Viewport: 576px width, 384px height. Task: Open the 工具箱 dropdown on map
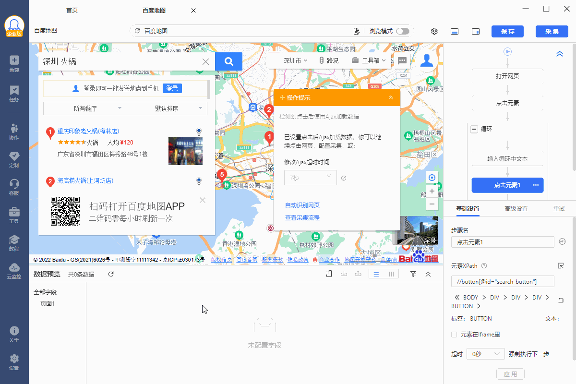pyautogui.click(x=369, y=60)
